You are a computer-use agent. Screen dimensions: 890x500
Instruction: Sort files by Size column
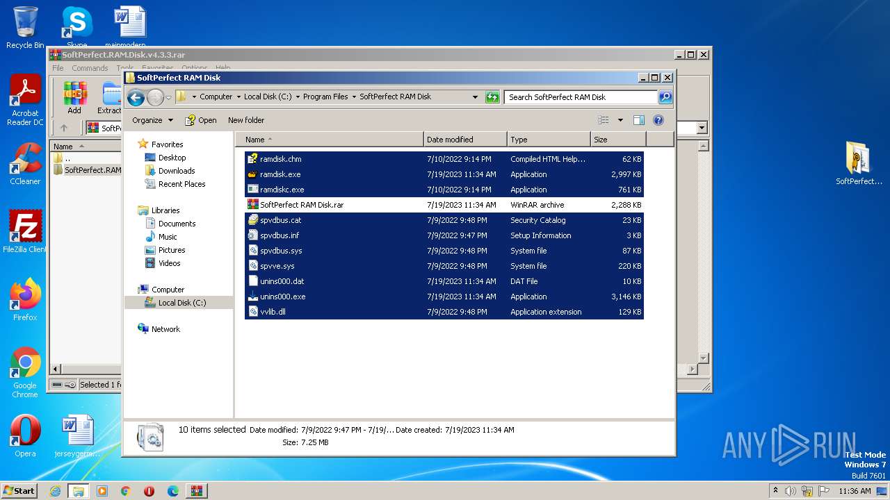[618, 140]
